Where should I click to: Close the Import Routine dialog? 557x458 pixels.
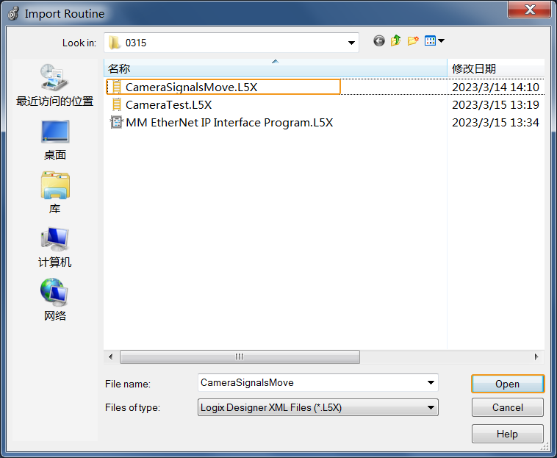(529, 10)
